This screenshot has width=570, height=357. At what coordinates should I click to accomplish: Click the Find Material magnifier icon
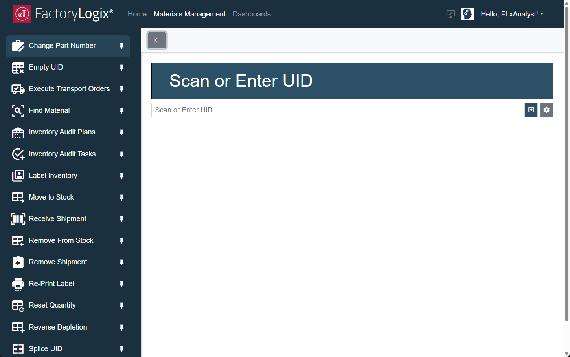pyautogui.click(x=18, y=110)
